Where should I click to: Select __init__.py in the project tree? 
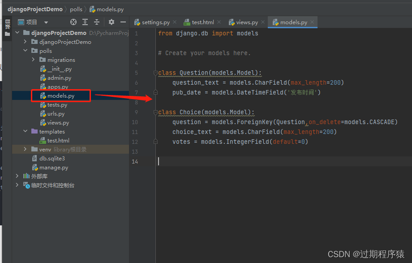tap(60, 69)
